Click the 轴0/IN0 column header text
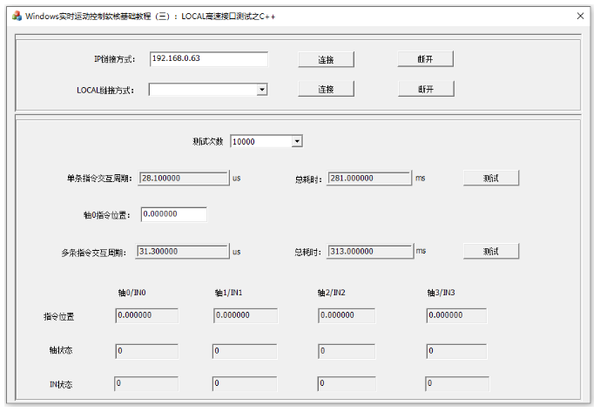The image size is (600, 412). 131,293
